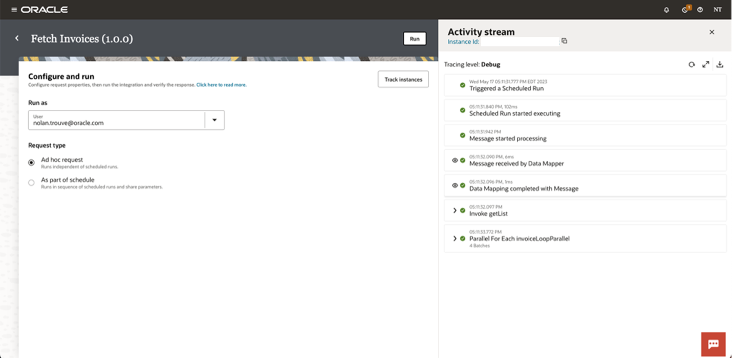Open the Run as user dropdown
The image size is (732, 360).
pyautogui.click(x=214, y=119)
